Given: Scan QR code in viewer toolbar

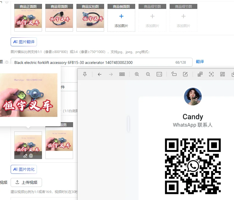Looking at the screenshot, I should coord(222,74).
